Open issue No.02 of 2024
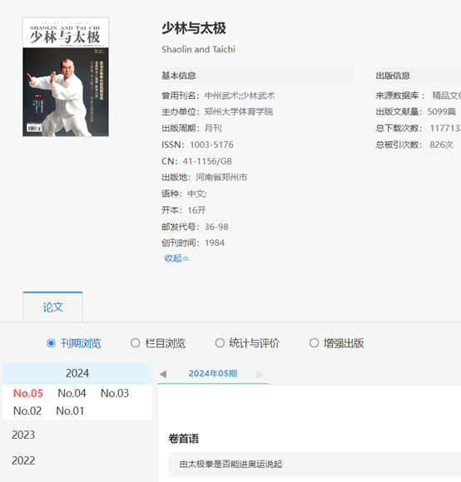461x482 pixels. point(27,411)
